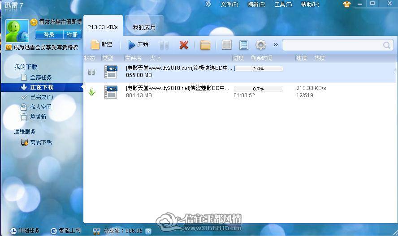The height and width of the screenshot is (236, 398).
Task: Click the pause icon in the toolbar
Action: tap(164, 45)
